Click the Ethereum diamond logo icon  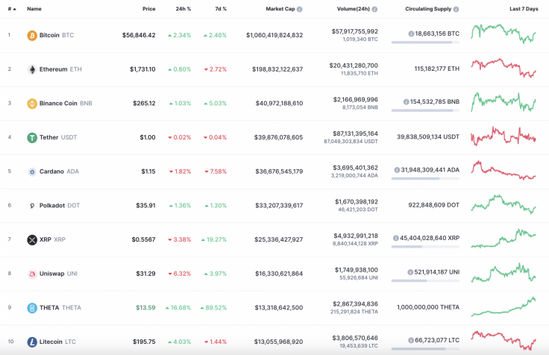pos(32,69)
